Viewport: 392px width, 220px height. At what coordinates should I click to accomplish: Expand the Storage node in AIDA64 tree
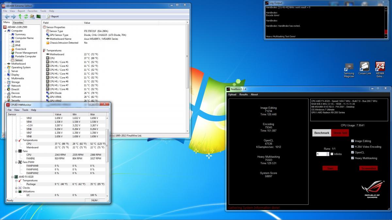pos(5,82)
